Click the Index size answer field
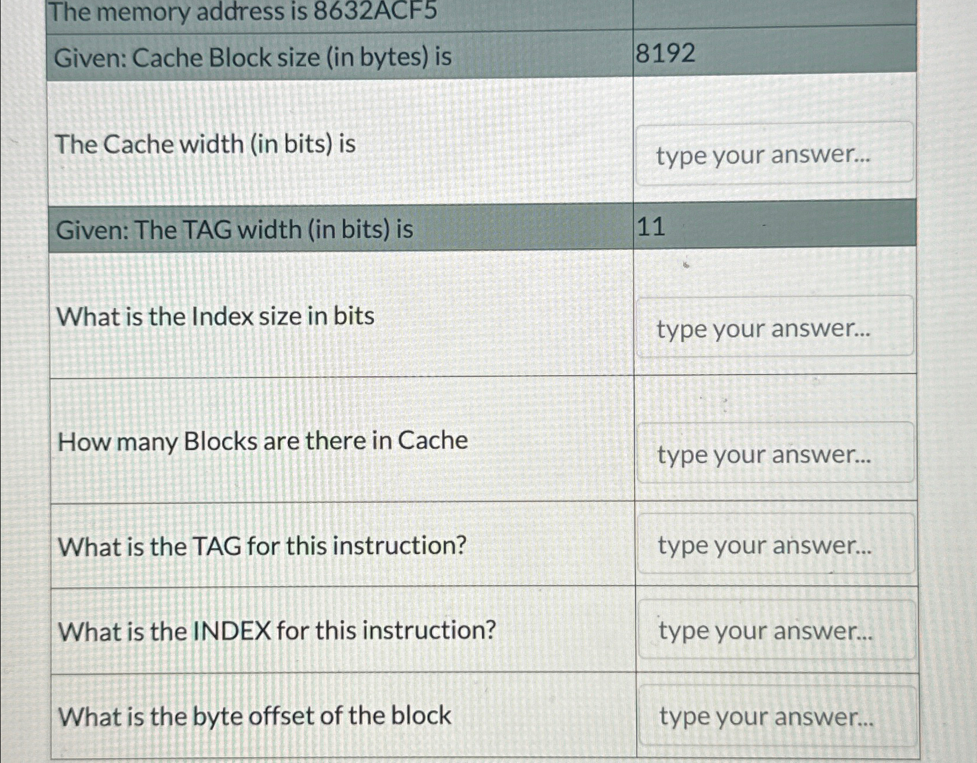The image size is (977, 763). click(775, 326)
